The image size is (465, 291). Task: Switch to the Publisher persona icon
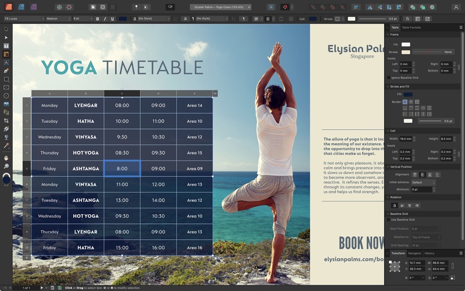pos(9,7)
